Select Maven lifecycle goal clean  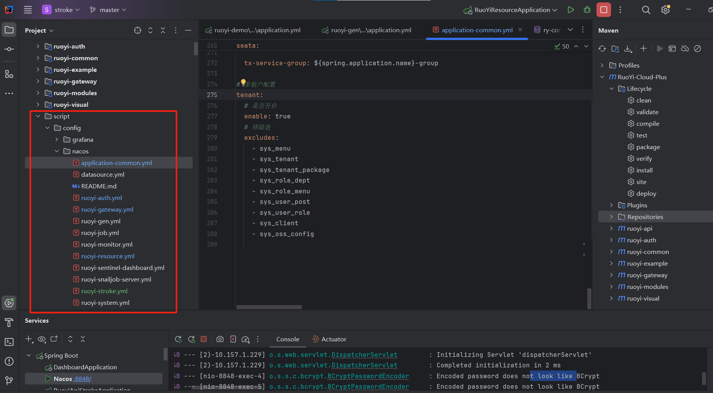643,100
